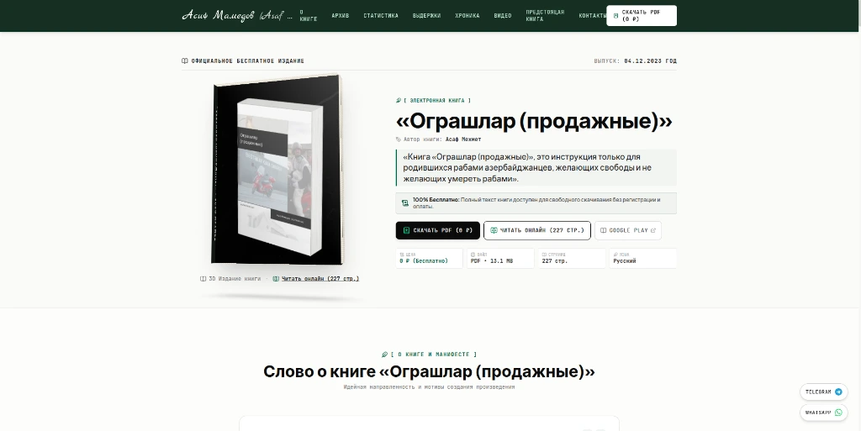Viewport: 861px width, 431px height.
Task: Click the open-book icon in «Читать онлайн» button
Action: (494, 230)
